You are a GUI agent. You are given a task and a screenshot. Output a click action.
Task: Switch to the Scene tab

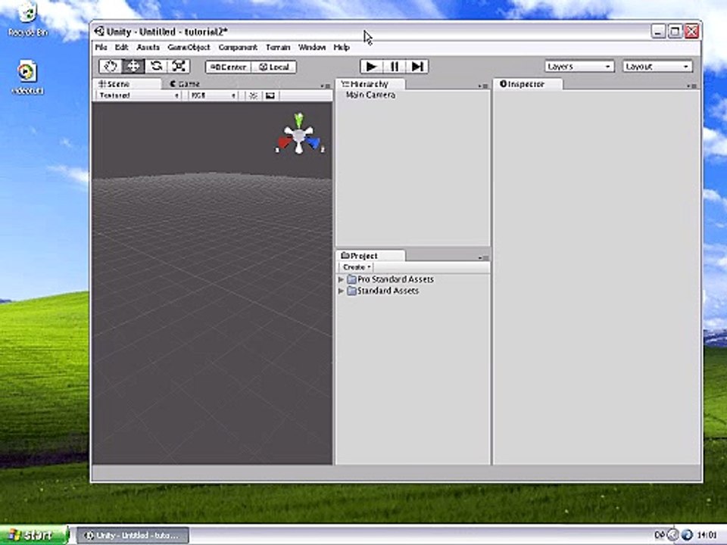[127, 84]
